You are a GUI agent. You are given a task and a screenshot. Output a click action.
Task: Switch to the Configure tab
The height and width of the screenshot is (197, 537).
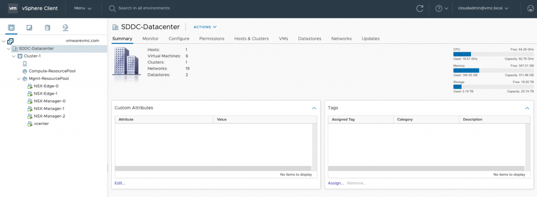click(x=179, y=39)
